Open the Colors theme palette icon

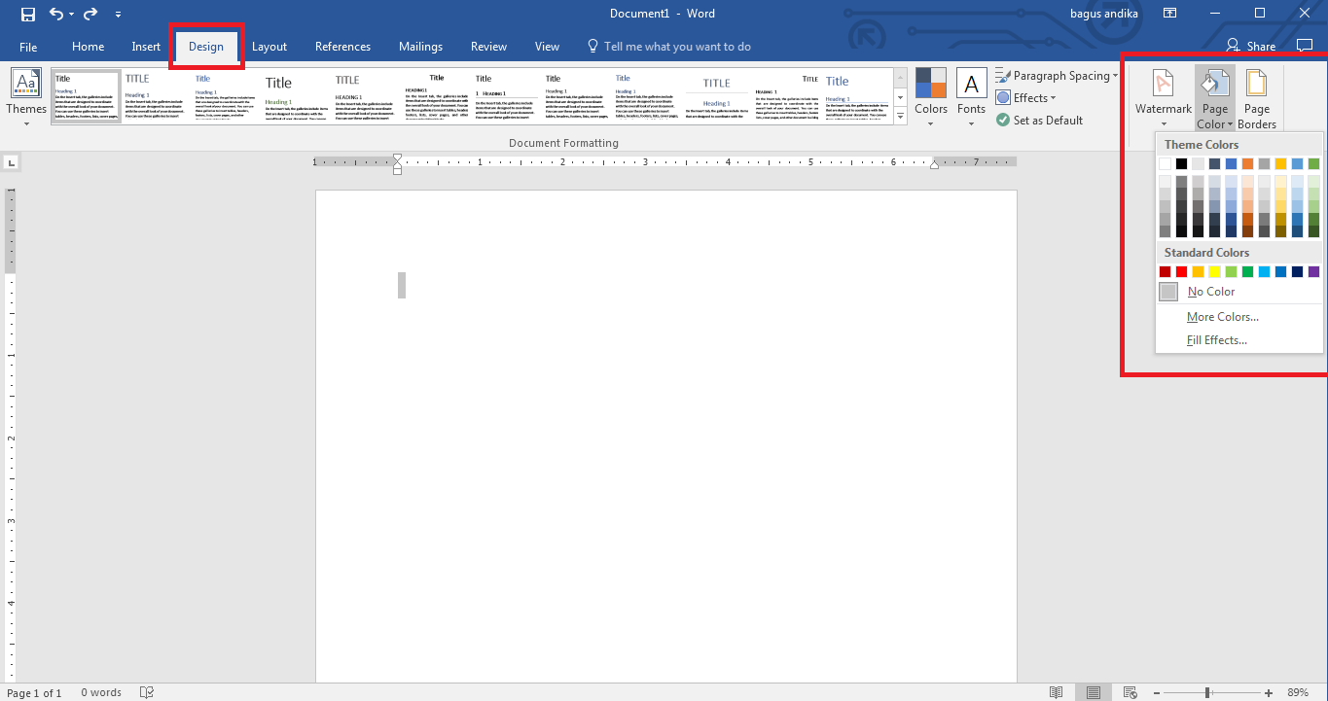click(930, 98)
